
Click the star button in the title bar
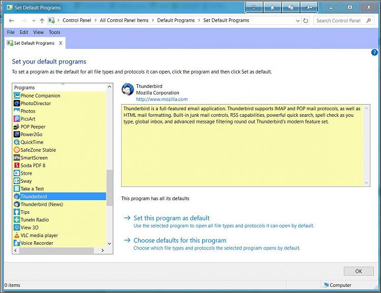click(272, 8)
